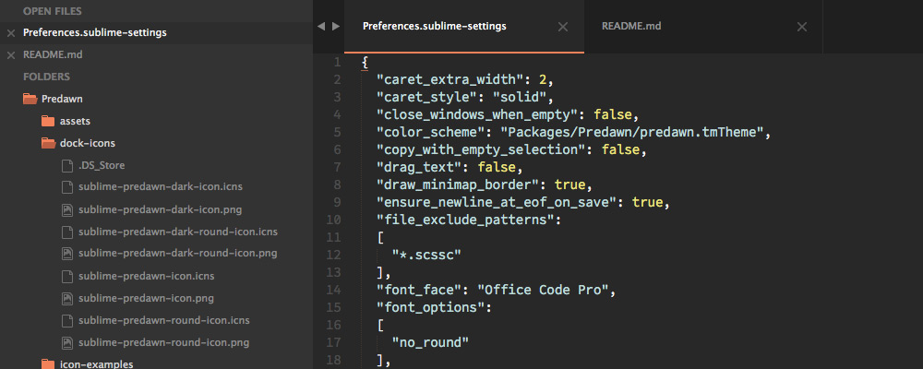Viewport: 923px width, 369px height.
Task: Close Preferences.sublime-settings in Open Files list
Action: click(x=10, y=33)
